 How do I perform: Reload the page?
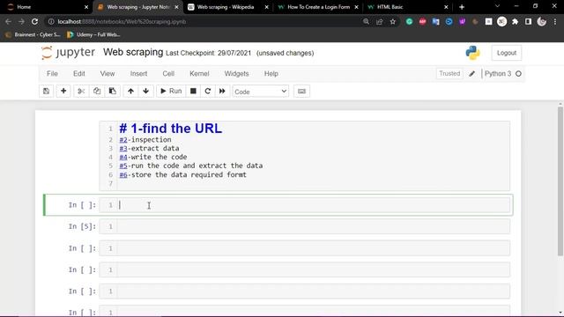34,21
